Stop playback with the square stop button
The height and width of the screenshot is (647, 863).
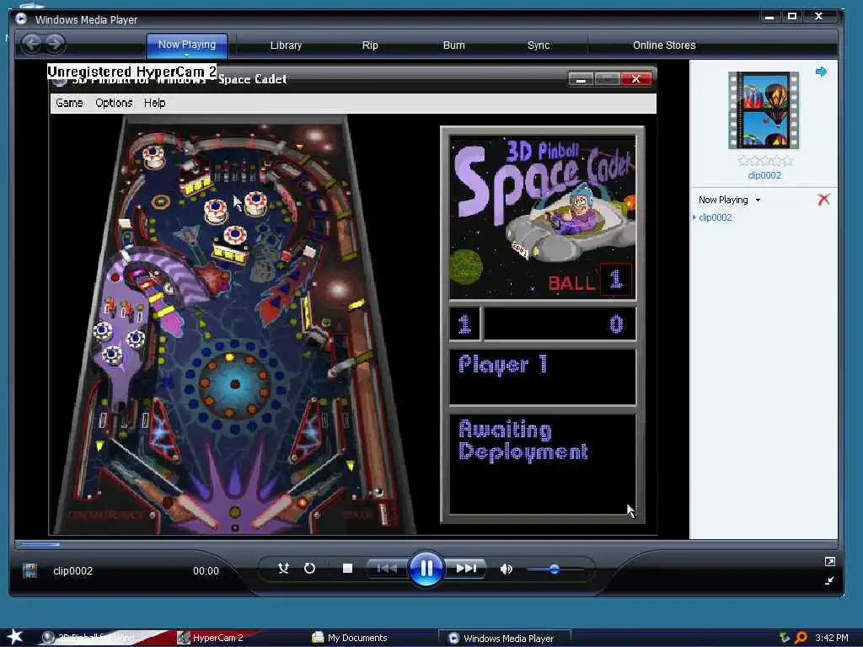pos(347,569)
